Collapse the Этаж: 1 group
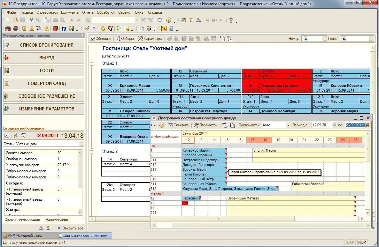 [x=92, y=64]
